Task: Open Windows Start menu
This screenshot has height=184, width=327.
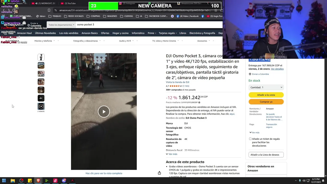Action: point(4,181)
